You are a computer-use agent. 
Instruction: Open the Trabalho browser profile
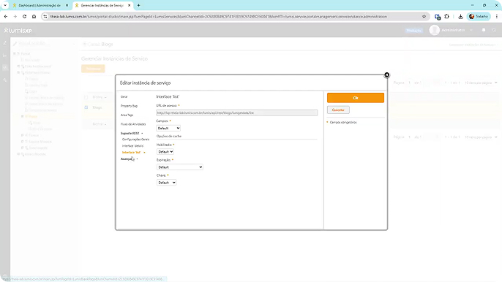point(479,16)
